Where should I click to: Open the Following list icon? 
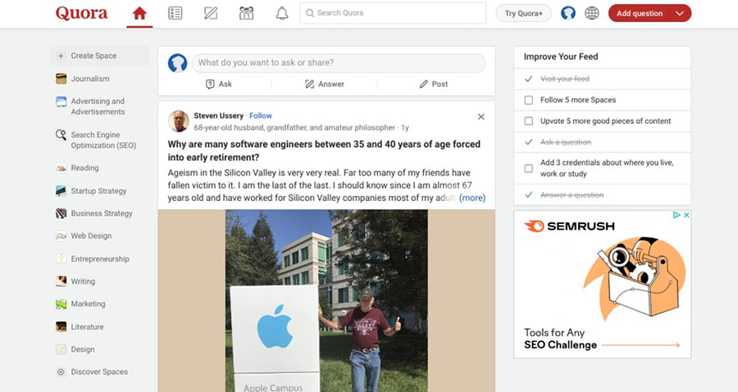175,13
